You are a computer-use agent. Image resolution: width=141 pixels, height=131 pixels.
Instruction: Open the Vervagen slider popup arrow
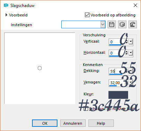click(x=131, y=82)
